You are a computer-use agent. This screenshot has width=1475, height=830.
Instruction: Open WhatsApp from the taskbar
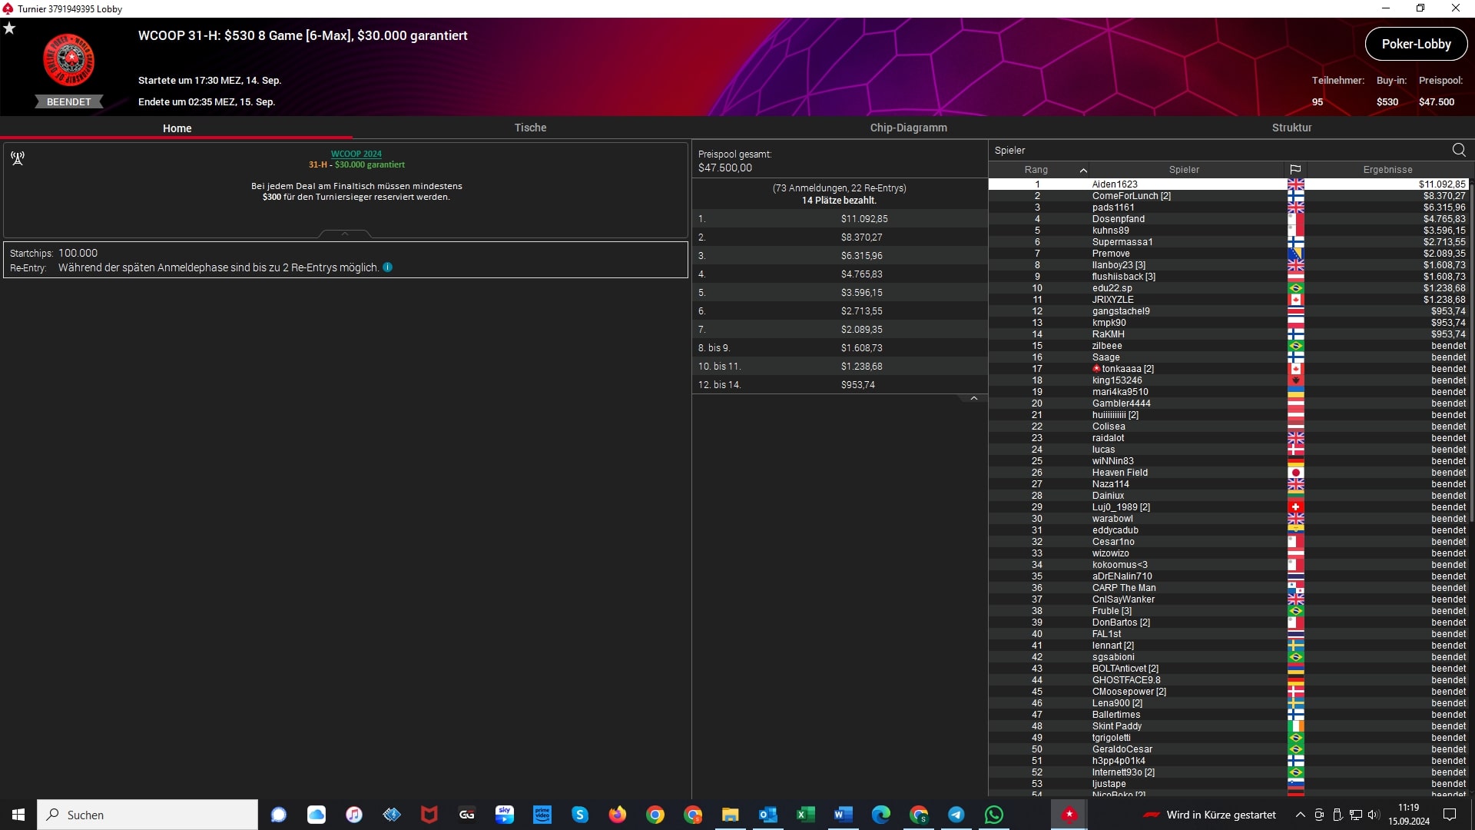(x=994, y=815)
